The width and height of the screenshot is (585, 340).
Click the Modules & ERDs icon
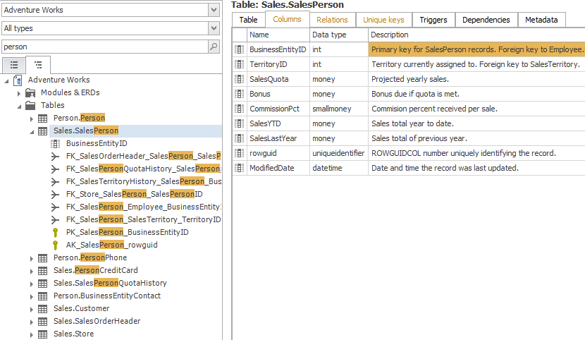(30, 93)
